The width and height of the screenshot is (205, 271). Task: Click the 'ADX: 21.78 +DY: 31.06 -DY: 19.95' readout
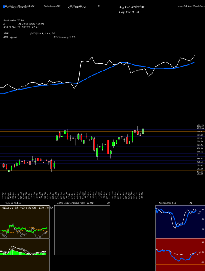(x=27, y=208)
